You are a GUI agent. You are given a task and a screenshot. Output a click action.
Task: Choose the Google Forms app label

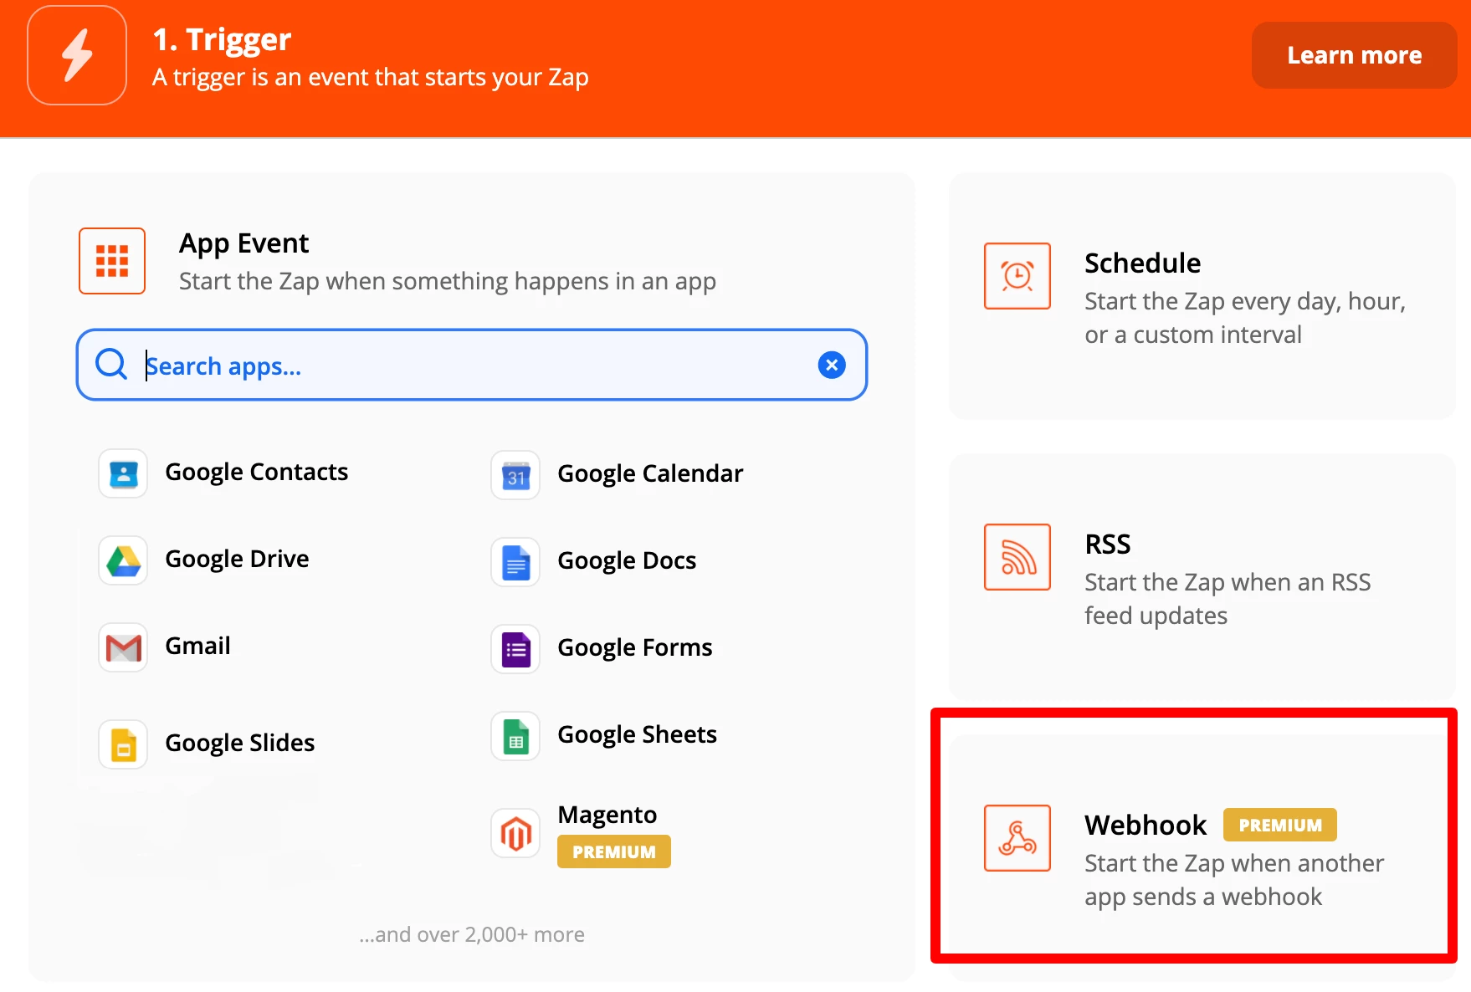[x=635, y=647]
